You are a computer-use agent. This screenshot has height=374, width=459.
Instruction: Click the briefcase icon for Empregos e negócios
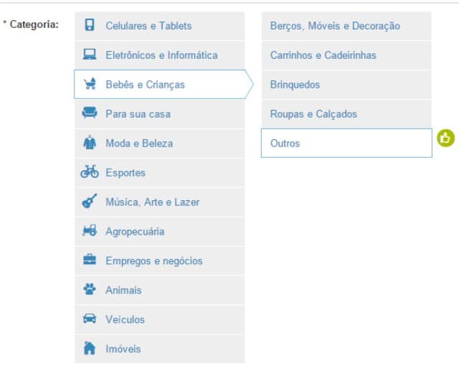[90, 261]
